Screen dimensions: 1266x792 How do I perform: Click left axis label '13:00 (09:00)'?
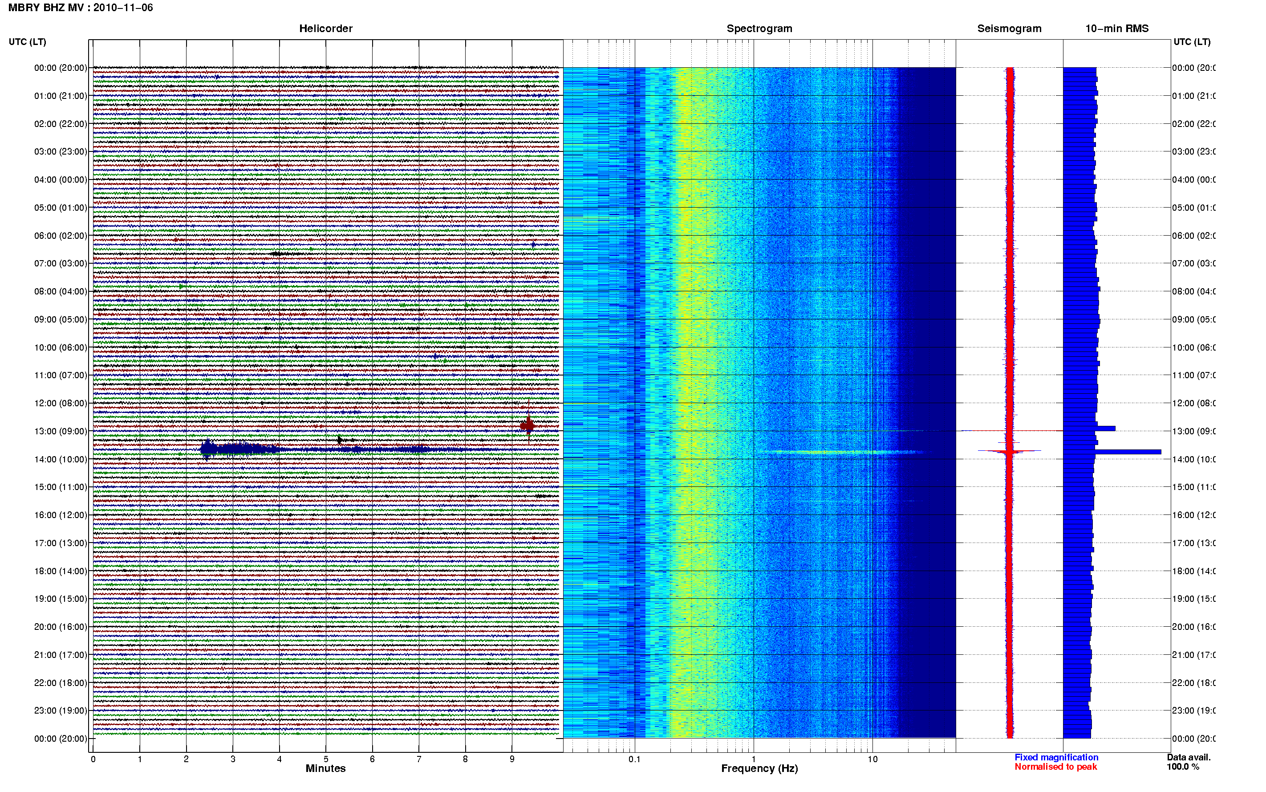coord(61,432)
